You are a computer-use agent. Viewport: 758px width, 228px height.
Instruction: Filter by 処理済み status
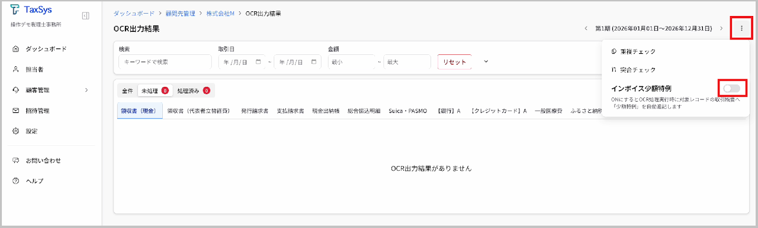194,91
